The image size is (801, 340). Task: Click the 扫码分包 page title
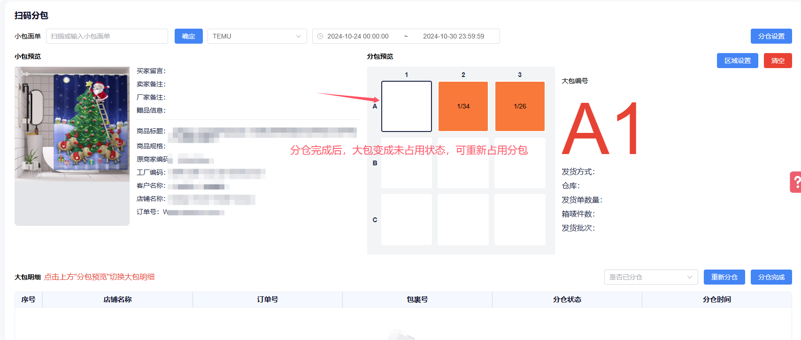point(31,15)
